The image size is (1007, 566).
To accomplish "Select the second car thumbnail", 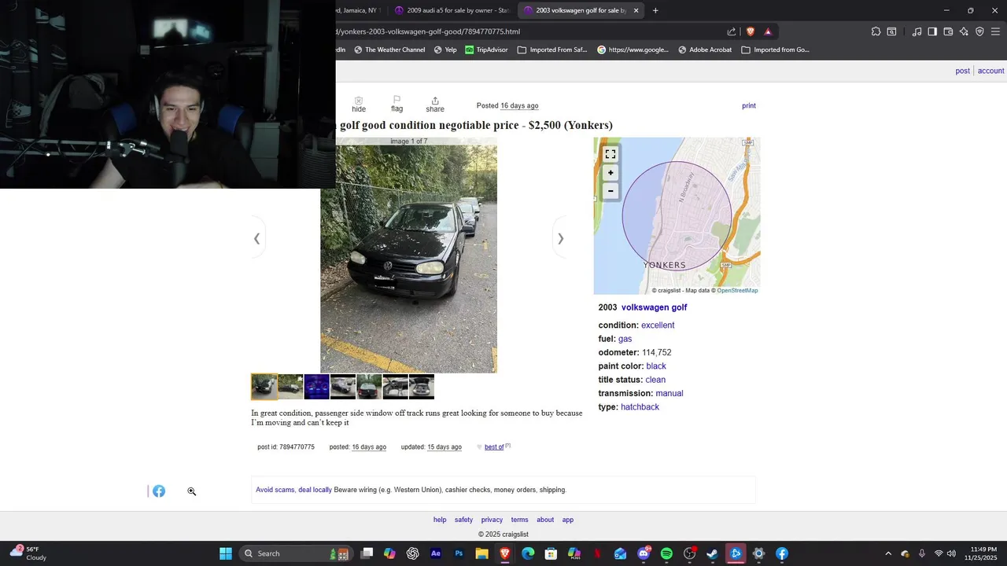I will pos(290,387).
